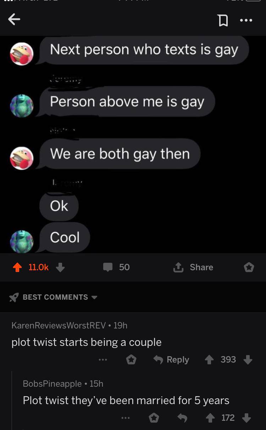The image size is (266, 430).
Task: Open the three-dot menu on BobsPineapple's comment
Action: click(125, 418)
